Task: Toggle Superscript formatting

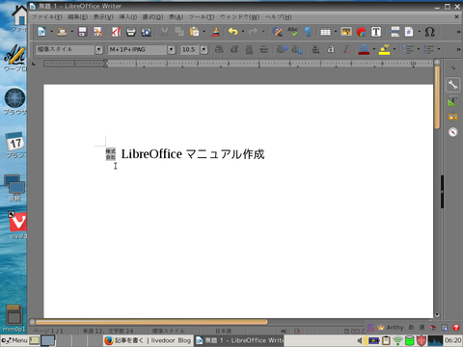Action: [x=282, y=49]
